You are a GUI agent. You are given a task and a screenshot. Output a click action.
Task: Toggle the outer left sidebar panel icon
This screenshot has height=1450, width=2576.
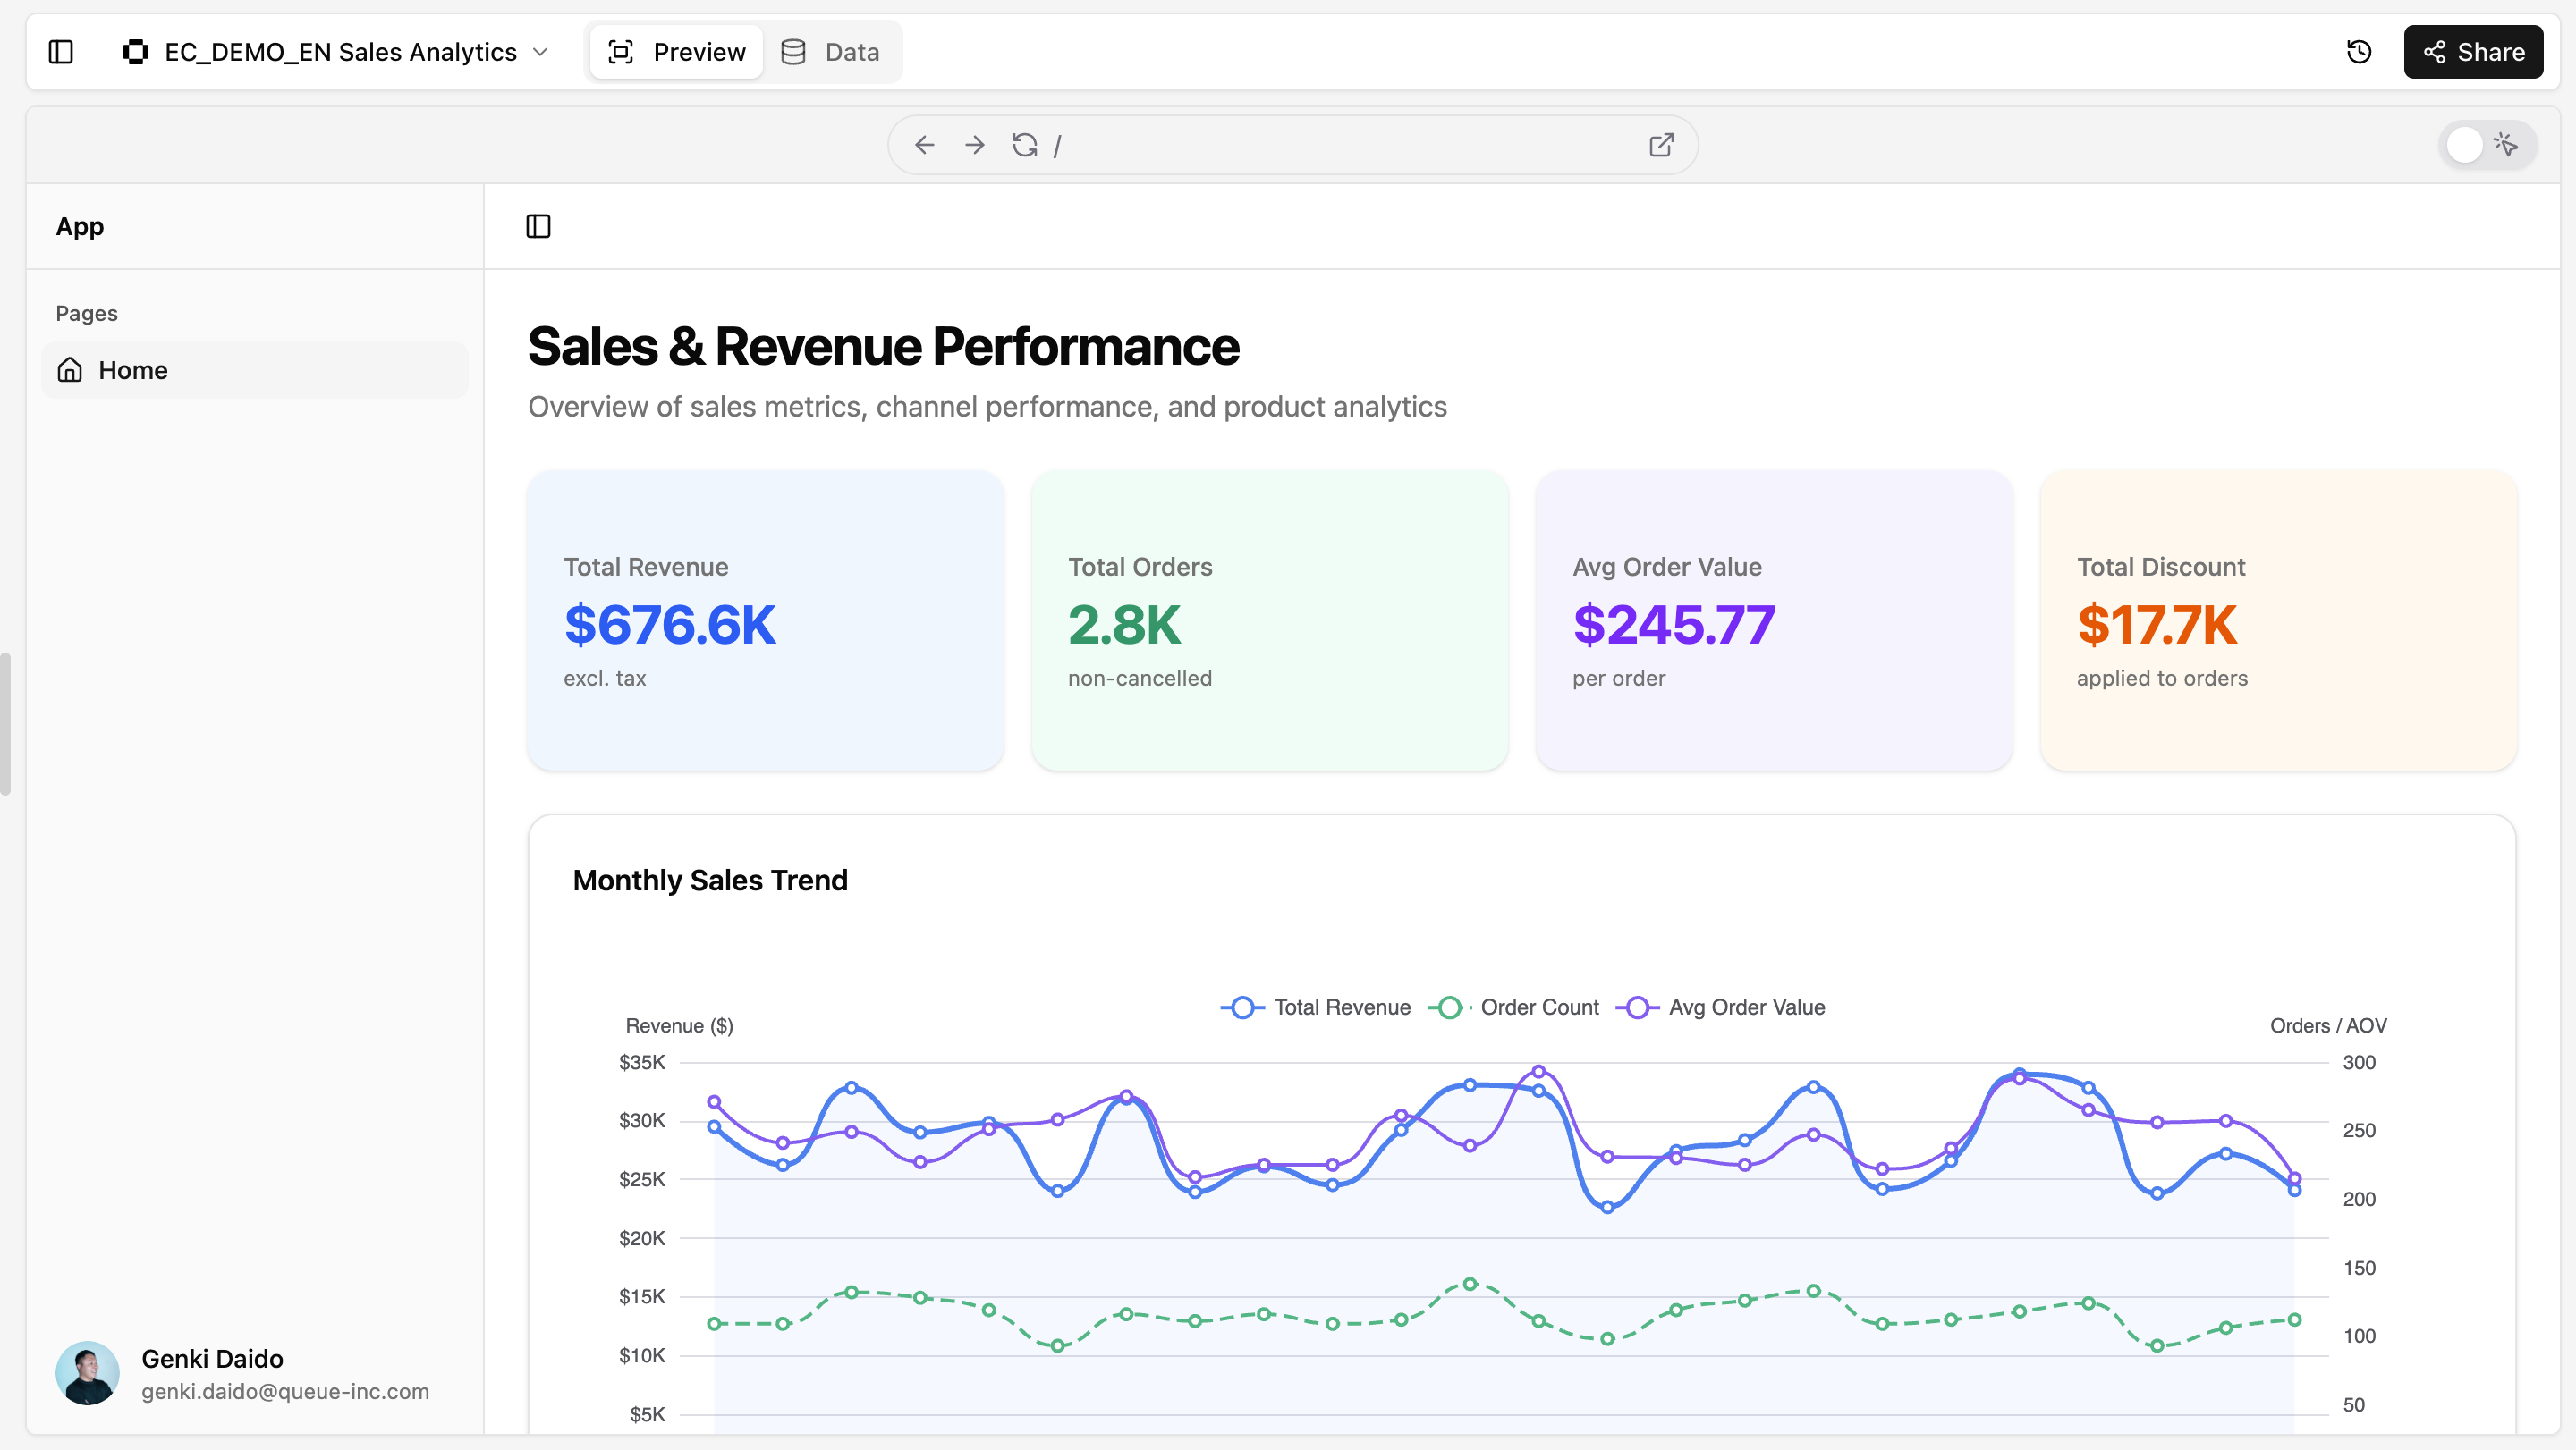coord(61,52)
